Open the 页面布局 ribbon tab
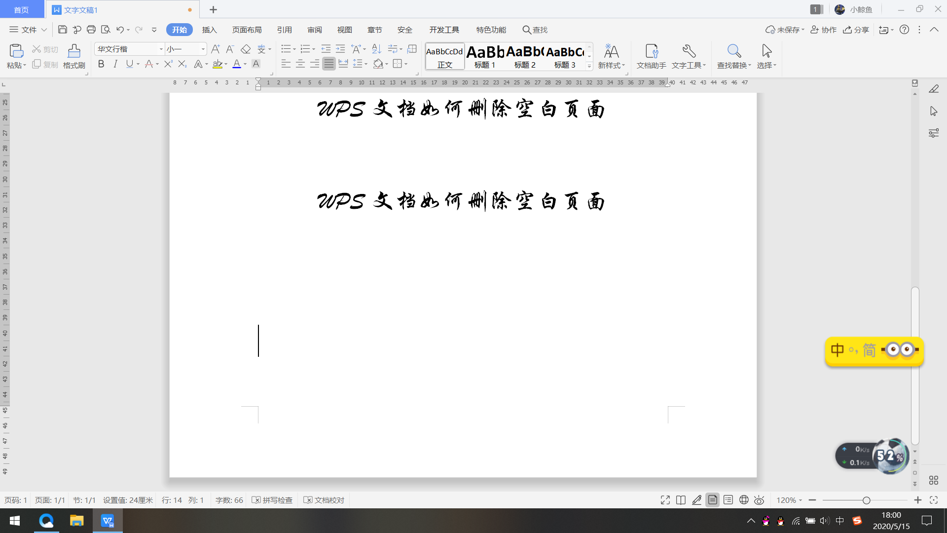Viewport: 947px width, 533px height. pos(247,30)
